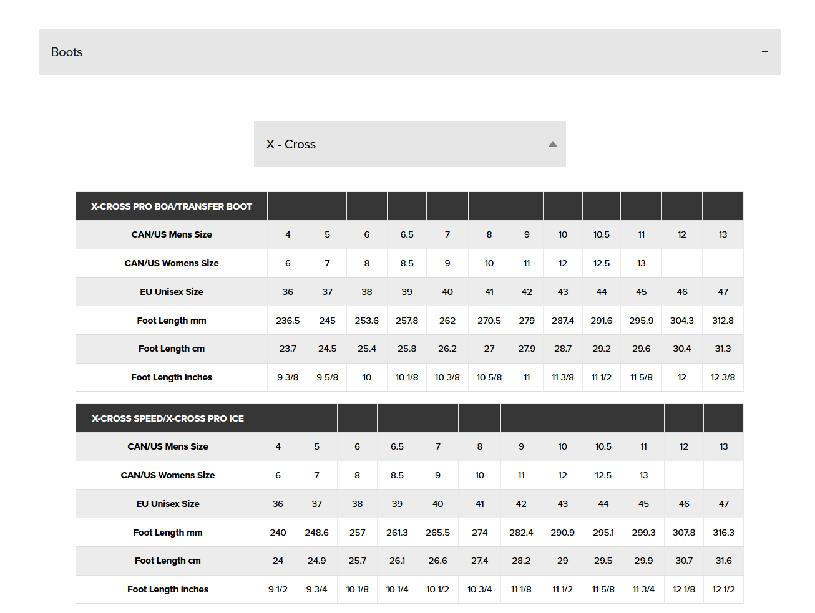Screen dimensions: 815x613
Task: Select the 25.4 cm cell
Action: (x=367, y=349)
